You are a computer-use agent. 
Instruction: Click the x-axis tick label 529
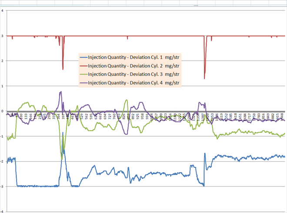[x=82, y=116]
